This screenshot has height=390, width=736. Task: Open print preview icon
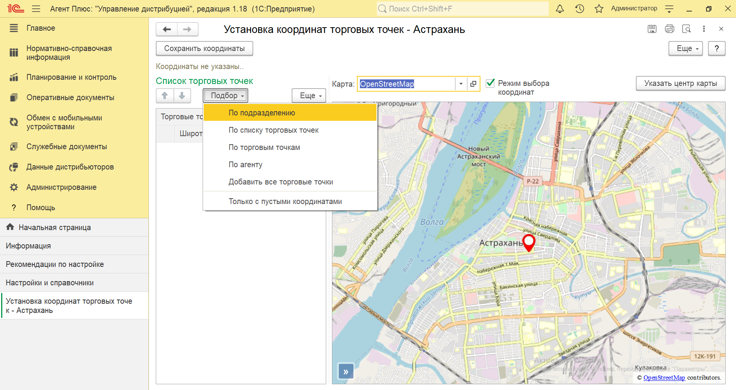click(x=686, y=29)
